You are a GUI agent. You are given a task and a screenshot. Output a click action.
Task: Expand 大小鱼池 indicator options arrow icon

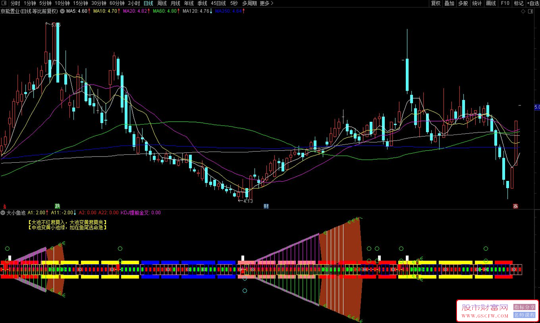[x=3, y=213]
